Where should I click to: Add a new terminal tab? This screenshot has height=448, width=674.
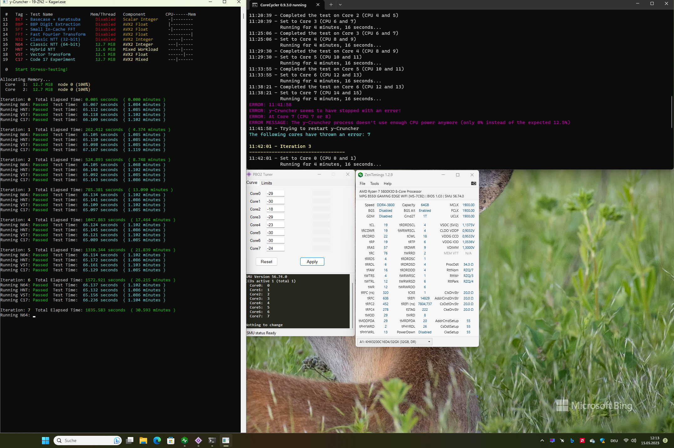[x=331, y=5]
